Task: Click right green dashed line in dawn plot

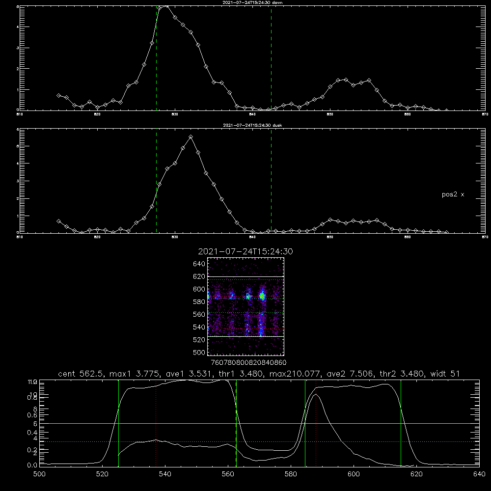Action: tap(271, 58)
